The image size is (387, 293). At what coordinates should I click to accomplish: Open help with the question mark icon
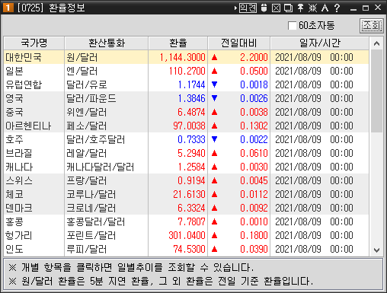point(337,8)
